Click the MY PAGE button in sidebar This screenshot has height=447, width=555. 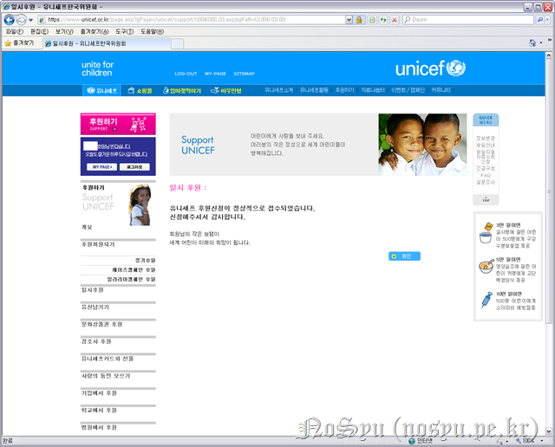(102, 165)
